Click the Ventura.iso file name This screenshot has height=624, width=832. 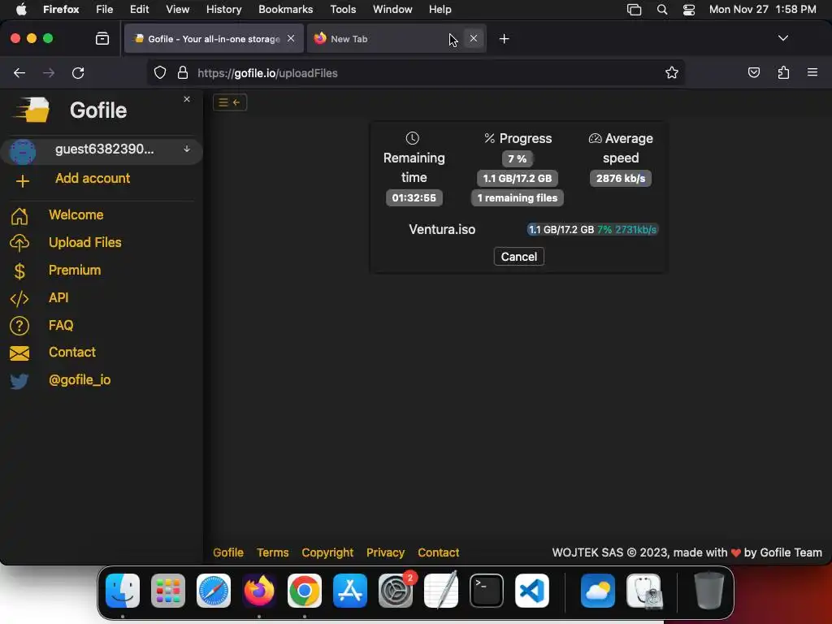coord(442,230)
